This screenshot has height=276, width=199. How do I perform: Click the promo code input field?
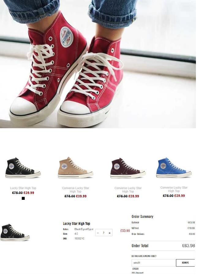point(154,263)
